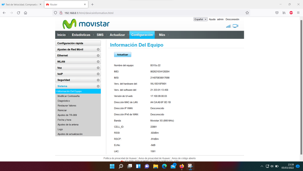
Task: Switch to the Estadísticas tab
Action: tap(81, 35)
